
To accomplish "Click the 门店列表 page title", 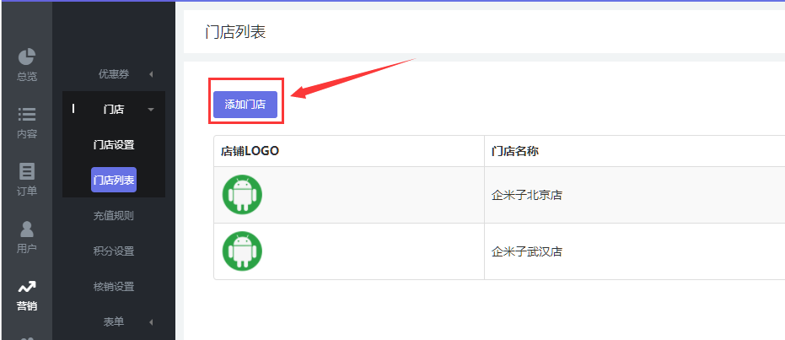I will [x=235, y=32].
